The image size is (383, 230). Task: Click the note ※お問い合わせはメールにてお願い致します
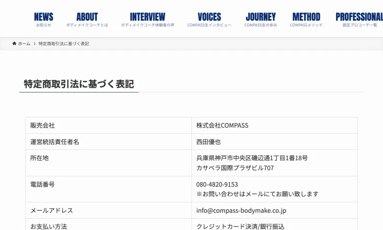(x=258, y=194)
